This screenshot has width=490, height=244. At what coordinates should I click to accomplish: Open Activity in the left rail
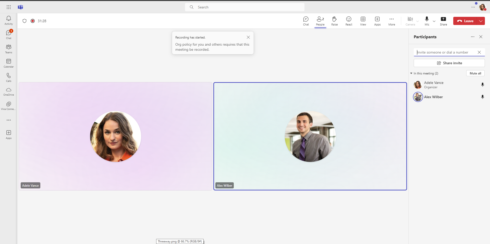pos(9,20)
